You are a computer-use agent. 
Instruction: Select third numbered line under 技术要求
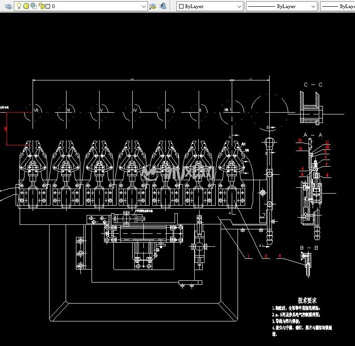tap(286, 321)
